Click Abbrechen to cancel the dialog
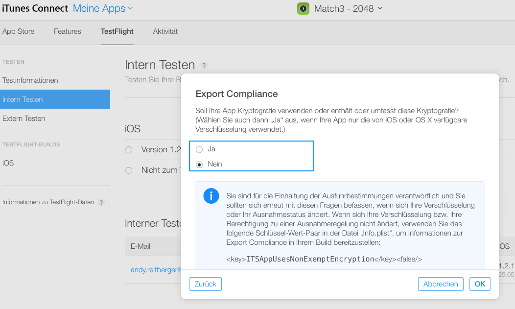515x309 pixels. [x=441, y=284]
